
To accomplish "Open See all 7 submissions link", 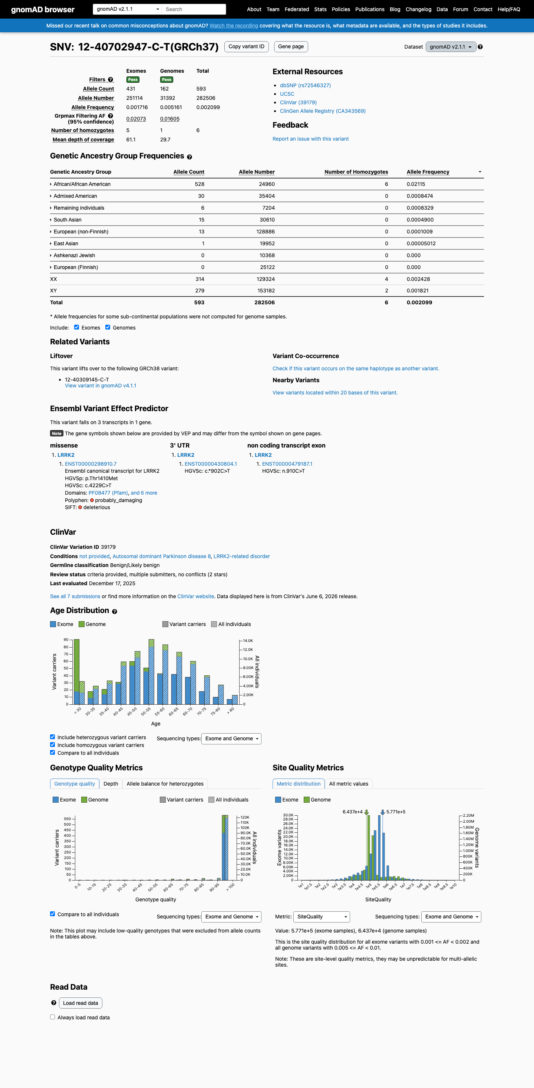I will 75,596.
